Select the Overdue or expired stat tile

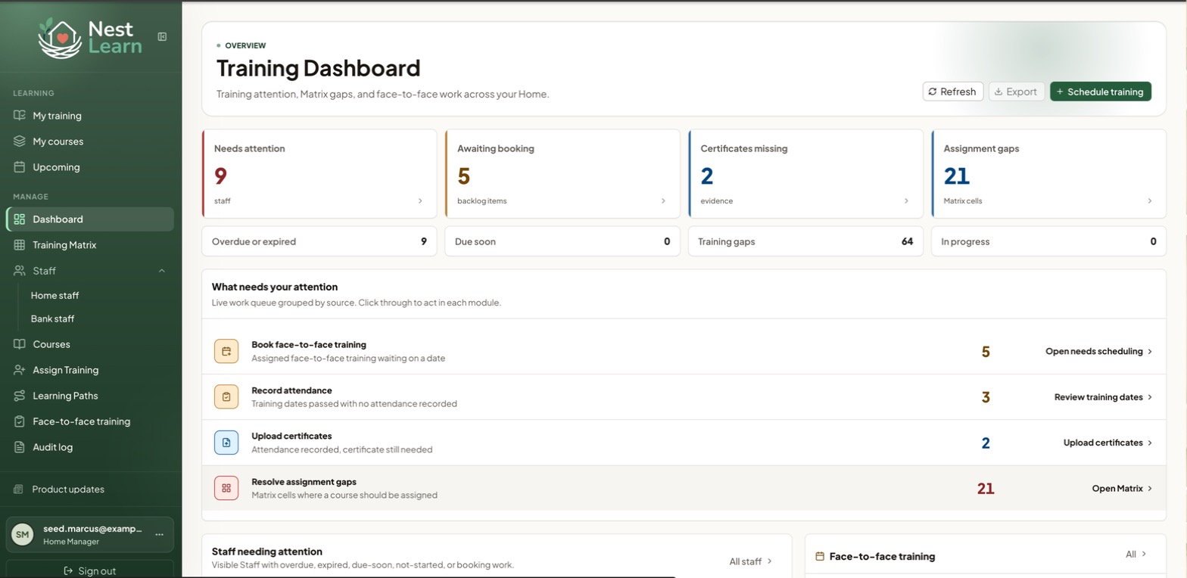pos(319,241)
